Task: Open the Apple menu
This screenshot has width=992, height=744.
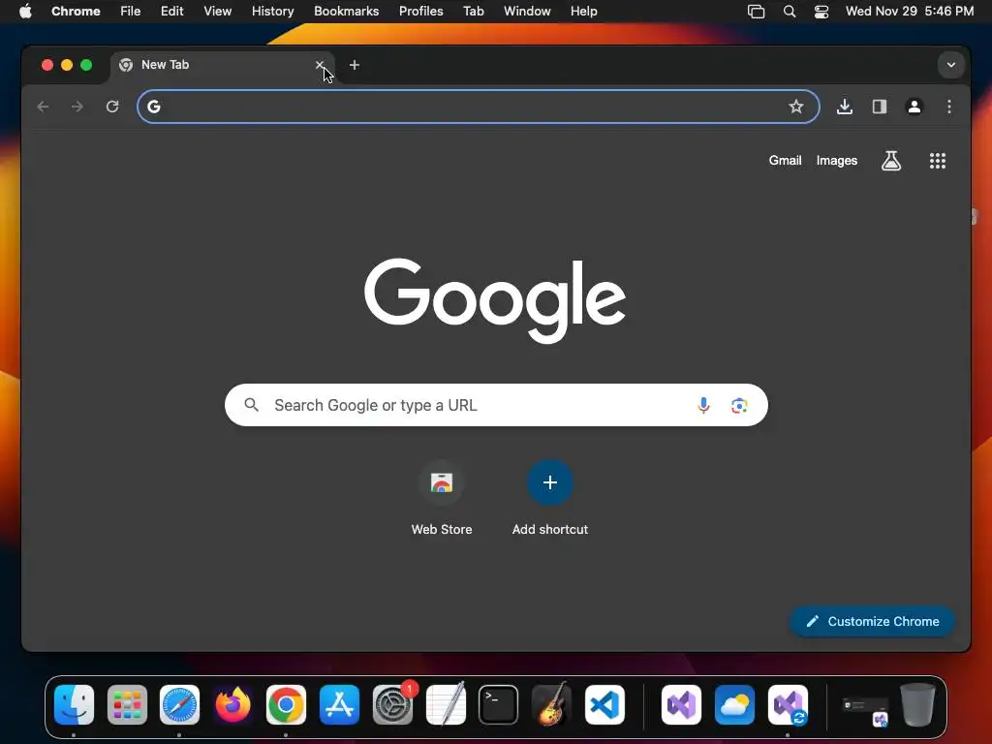Action: [x=25, y=12]
